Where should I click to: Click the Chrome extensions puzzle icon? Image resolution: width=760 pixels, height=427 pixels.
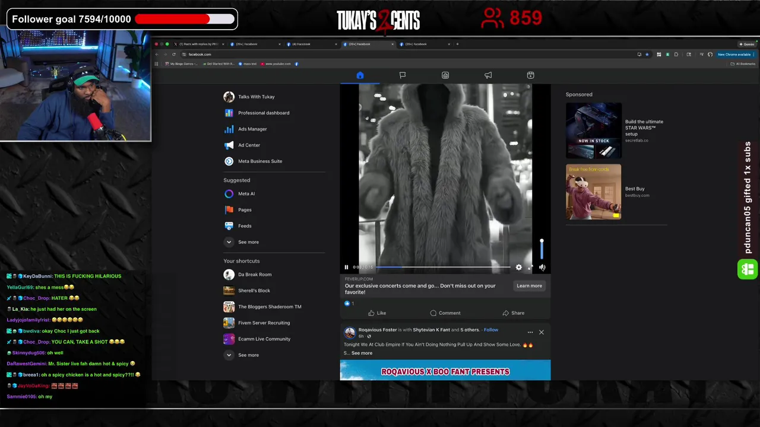676,54
